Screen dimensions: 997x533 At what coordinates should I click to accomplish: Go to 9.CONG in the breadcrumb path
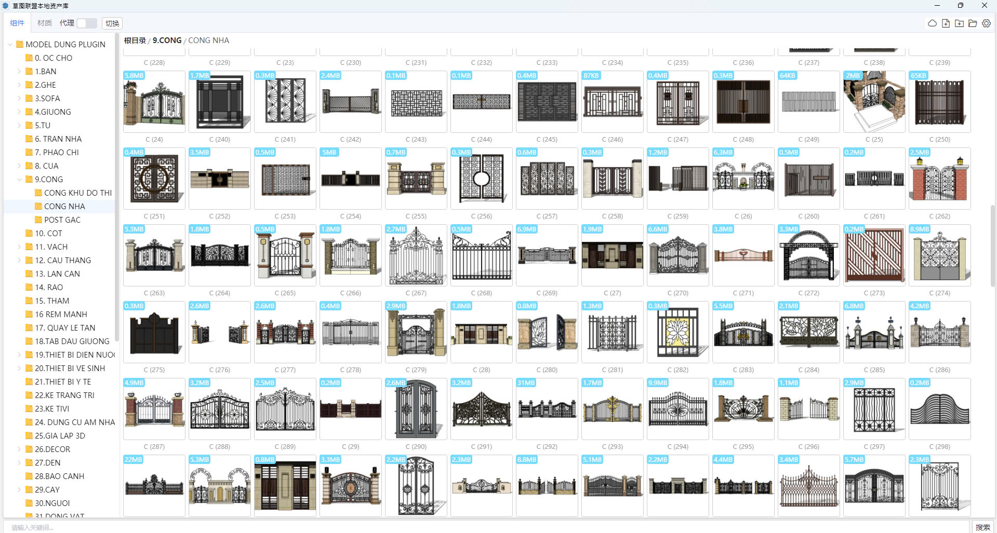pyautogui.click(x=167, y=40)
